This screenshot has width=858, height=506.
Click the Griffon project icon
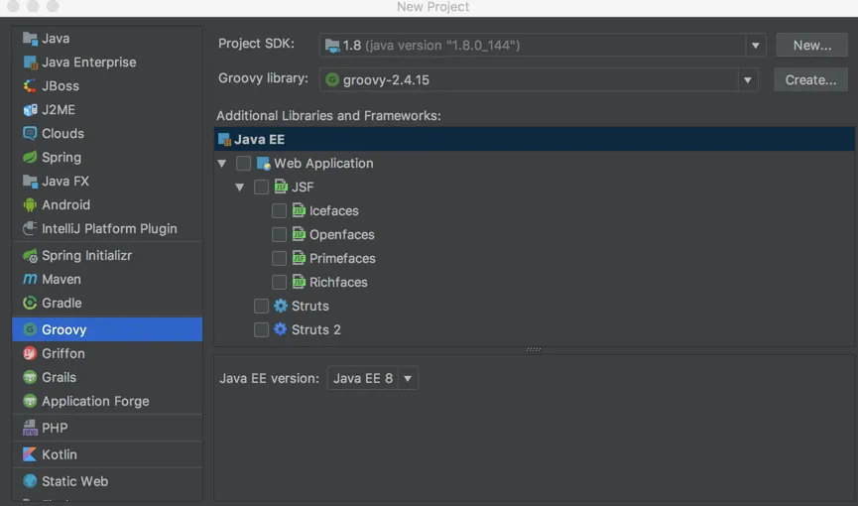30,353
